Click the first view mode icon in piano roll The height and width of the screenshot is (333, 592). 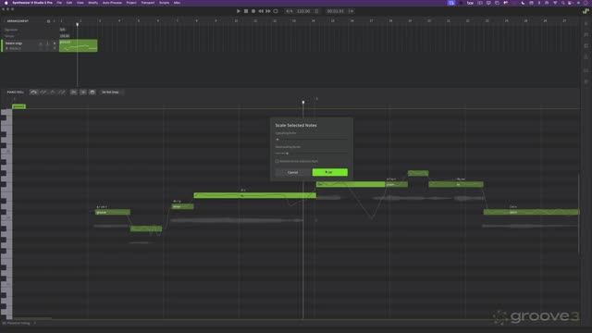pyautogui.click(x=74, y=92)
